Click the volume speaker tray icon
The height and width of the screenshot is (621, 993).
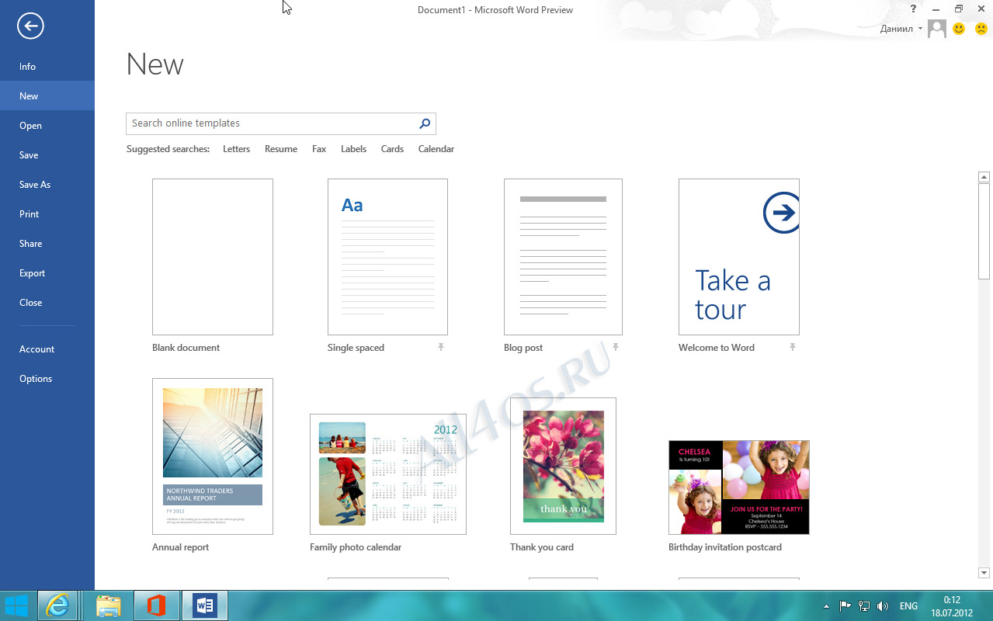tap(883, 606)
